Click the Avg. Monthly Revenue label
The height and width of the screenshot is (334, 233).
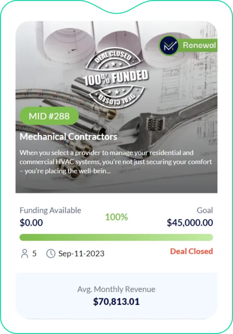116,289
